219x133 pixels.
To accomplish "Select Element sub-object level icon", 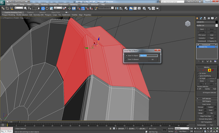I will [212, 70].
